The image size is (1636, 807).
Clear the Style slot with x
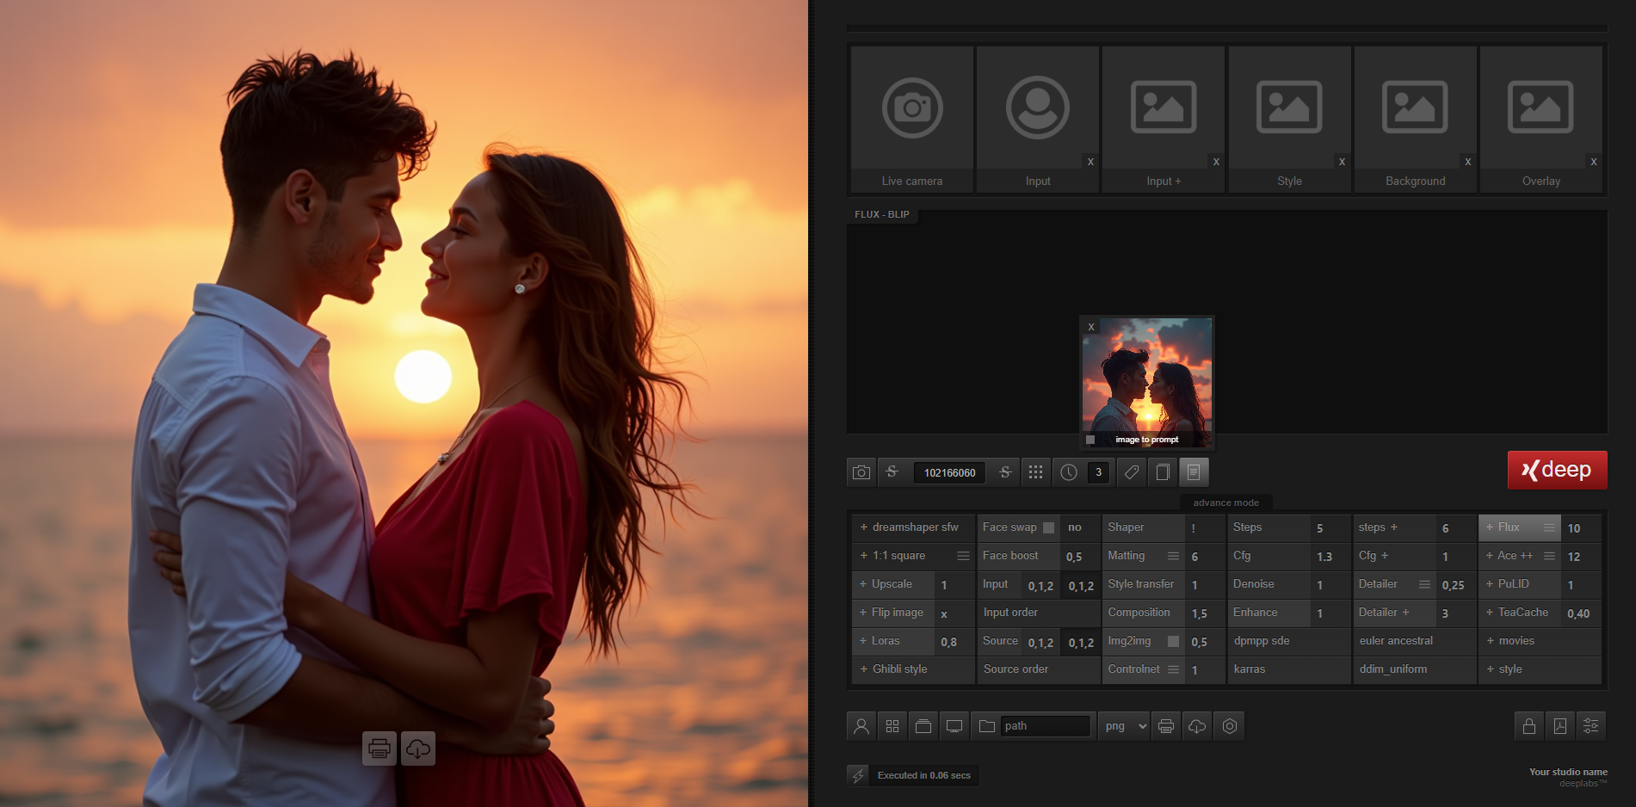click(x=1342, y=162)
